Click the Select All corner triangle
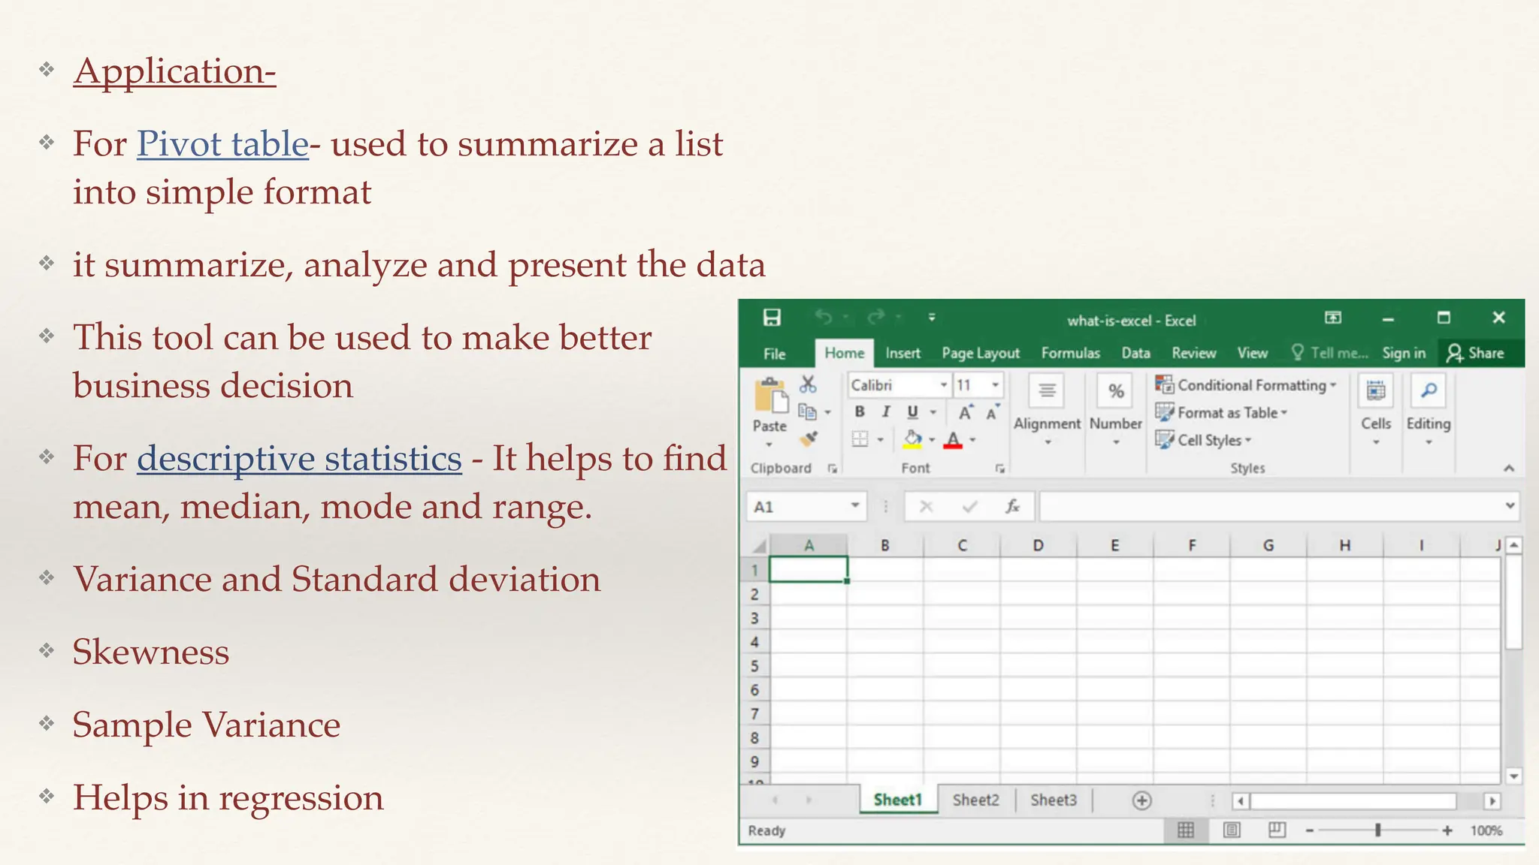This screenshot has width=1539, height=865. pyautogui.click(x=757, y=546)
